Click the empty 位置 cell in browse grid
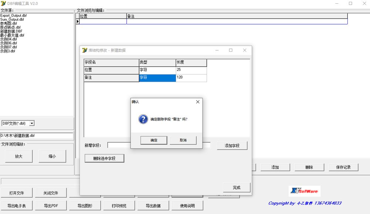370x214 pixels. click(103, 21)
